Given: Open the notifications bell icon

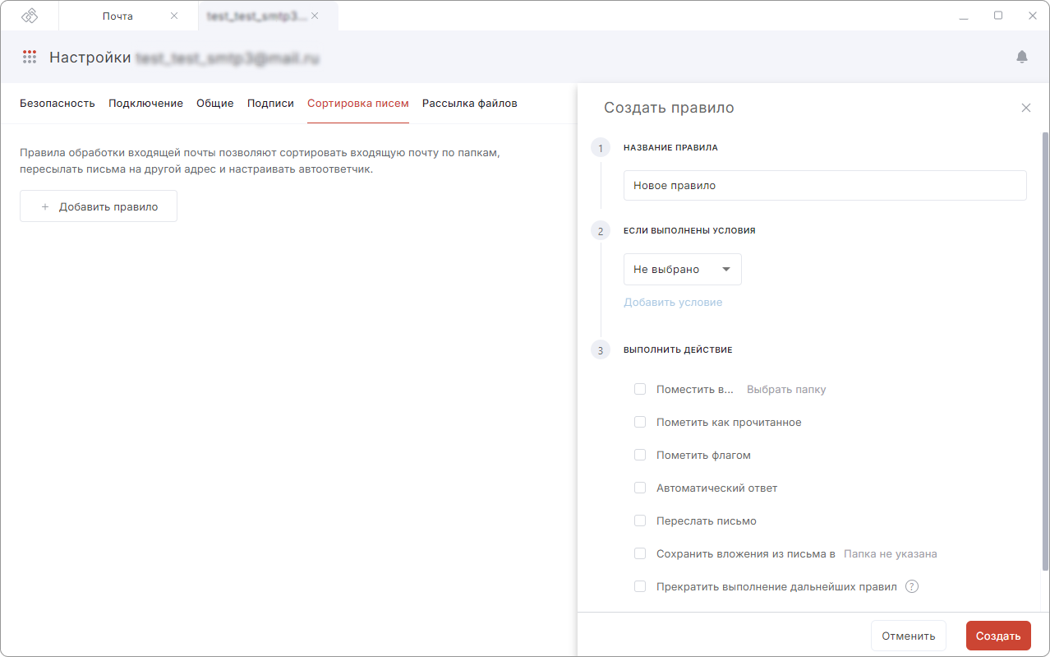Looking at the screenshot, I should coord(1022,57).
